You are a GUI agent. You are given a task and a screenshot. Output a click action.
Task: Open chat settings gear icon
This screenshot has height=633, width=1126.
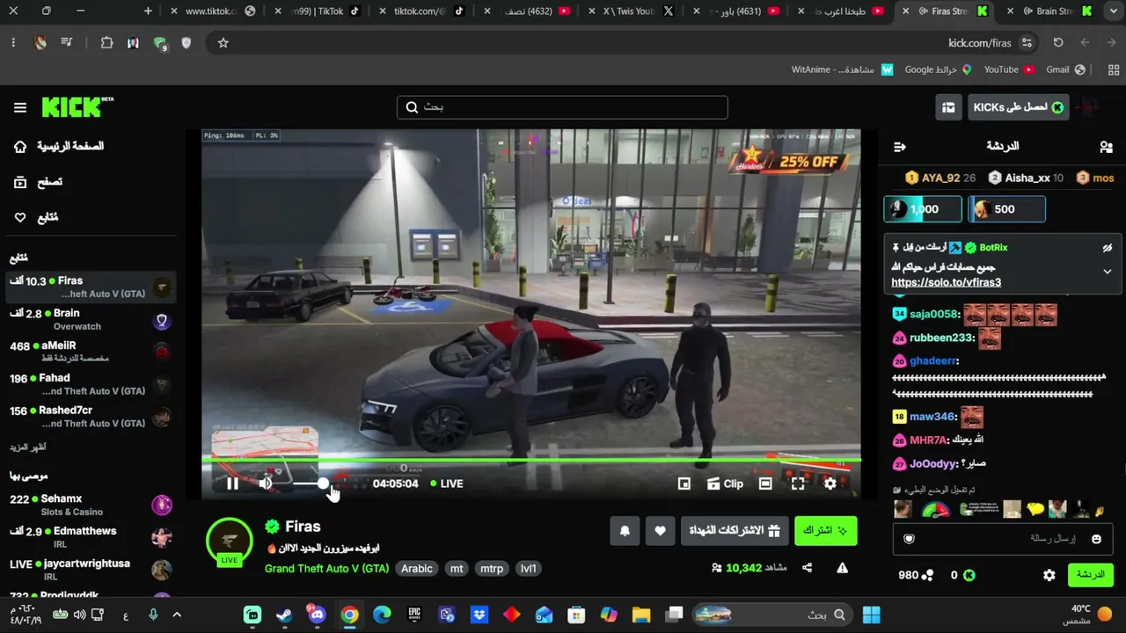pyautogui.click(x=1049, y=575)
